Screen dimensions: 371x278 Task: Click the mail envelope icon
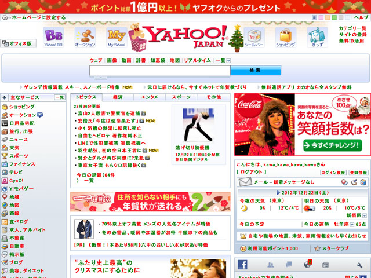click(x=245, y=182)
